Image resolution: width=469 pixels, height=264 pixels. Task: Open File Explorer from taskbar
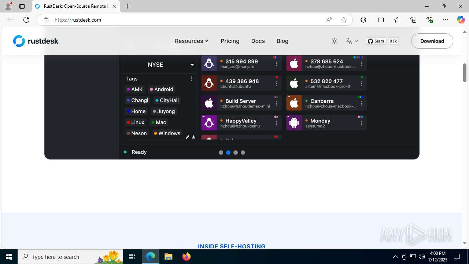tap(168, 257)
